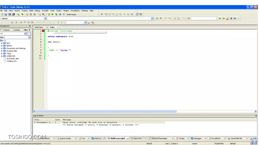
Task: Open the Settings menu
Action: pos(84,11)
